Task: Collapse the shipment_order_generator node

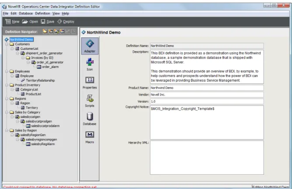Action: pyautogui.click(x=18, y=53)
